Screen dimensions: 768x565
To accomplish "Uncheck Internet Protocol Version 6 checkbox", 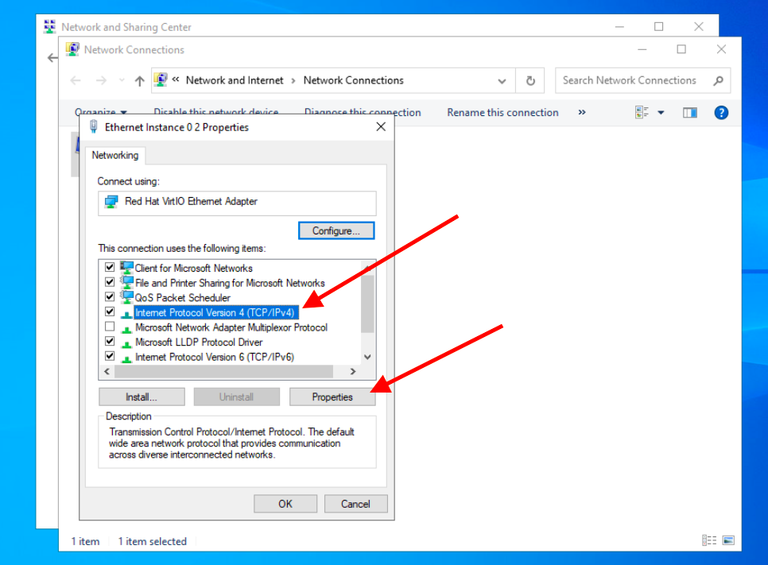I will pos(110,356).
